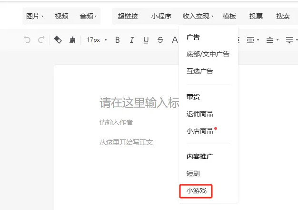Click the clear formatting brush icon
The height and width of the screenshot is (210, 298).
(72, 40)
